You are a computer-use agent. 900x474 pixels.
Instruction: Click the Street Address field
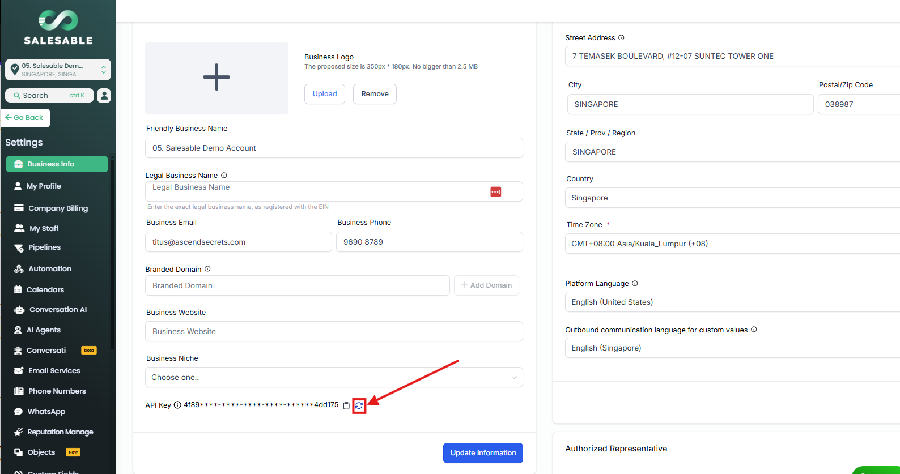tap(732, 56)
